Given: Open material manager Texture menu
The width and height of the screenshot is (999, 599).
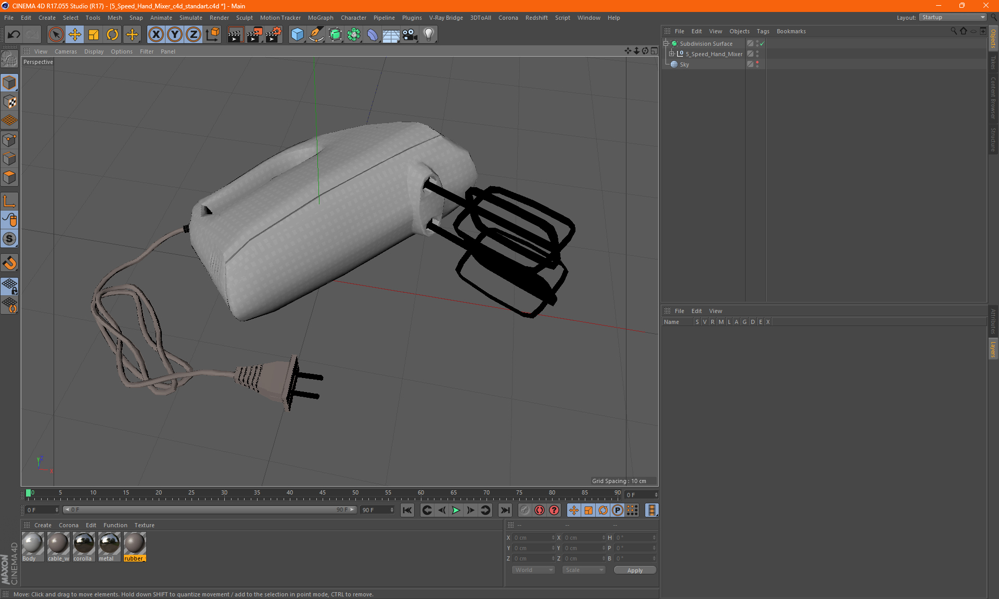Looking at the screenshot, I should tap(144, 525).
